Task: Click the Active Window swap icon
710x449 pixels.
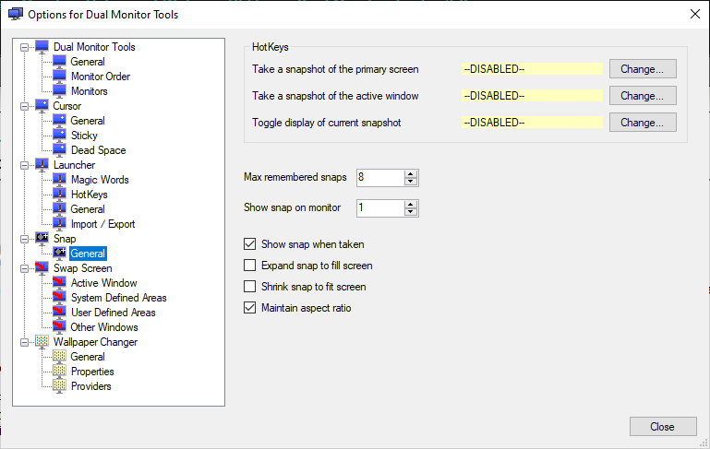Action: tap(59, 283)
